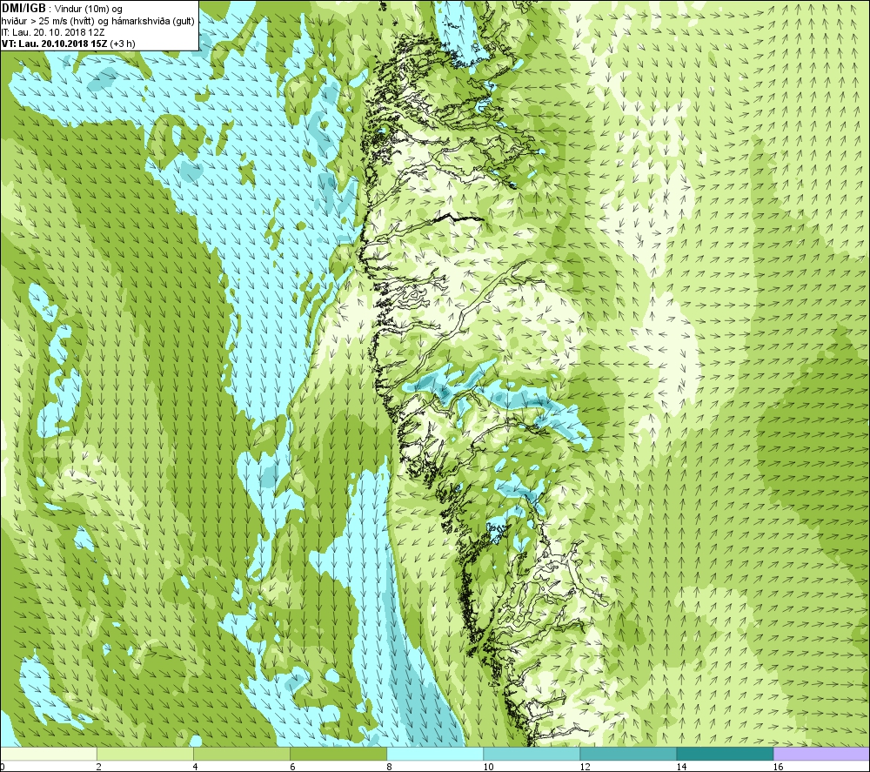Click the legend scale value '10'
Screen dimensions: 870x772
pyautogui.click(x=488, y=767)
